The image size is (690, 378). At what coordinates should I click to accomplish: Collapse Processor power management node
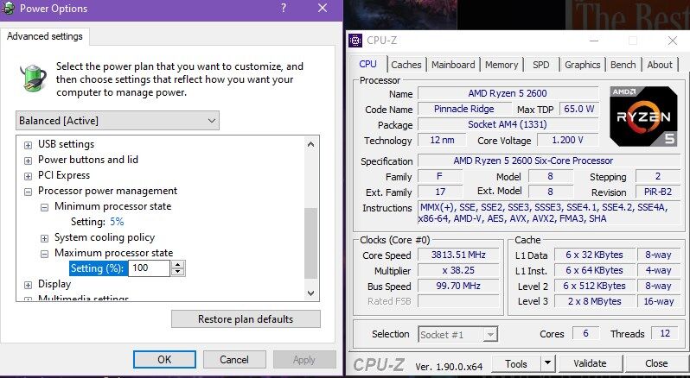click(29, 192)
